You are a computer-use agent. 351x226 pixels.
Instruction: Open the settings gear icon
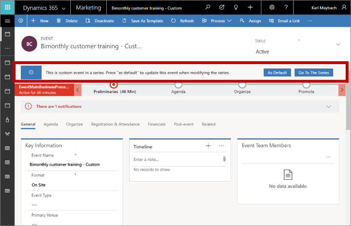point(272,7)
